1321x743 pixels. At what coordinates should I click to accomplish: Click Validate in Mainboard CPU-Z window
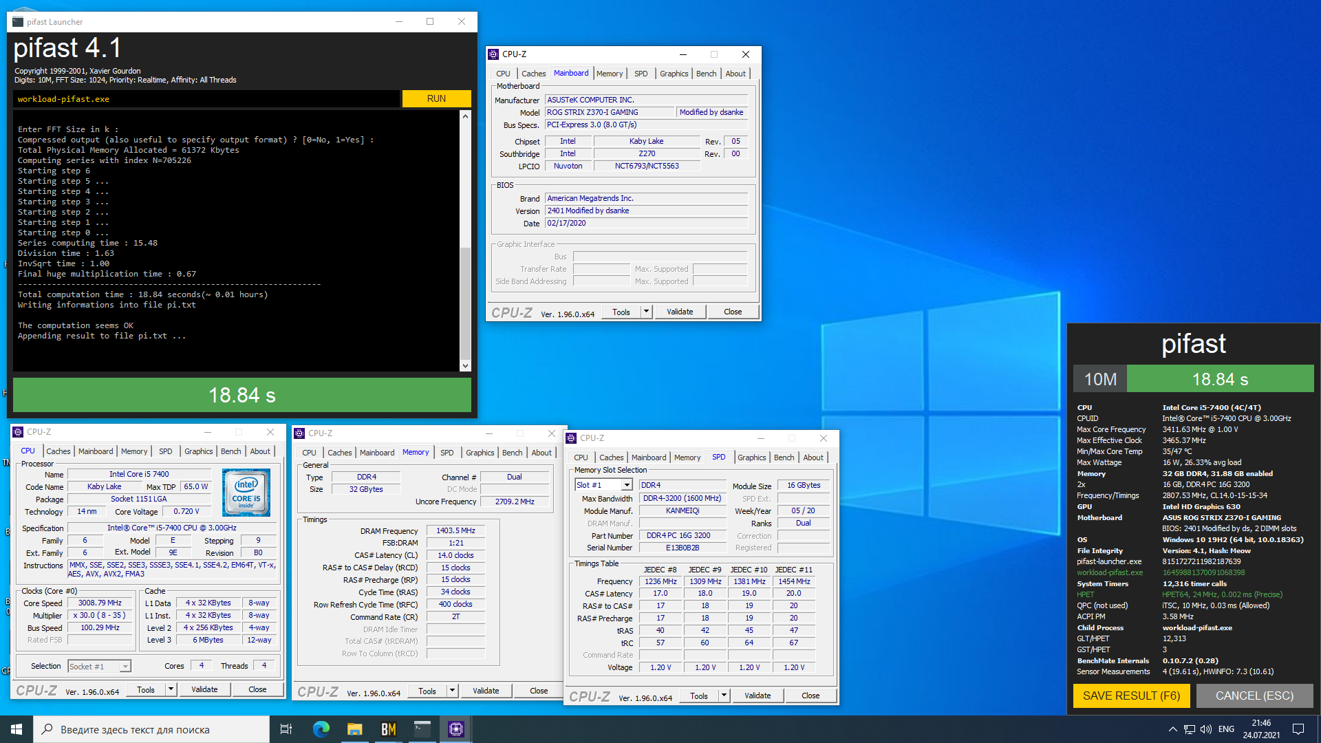point(680,312)
